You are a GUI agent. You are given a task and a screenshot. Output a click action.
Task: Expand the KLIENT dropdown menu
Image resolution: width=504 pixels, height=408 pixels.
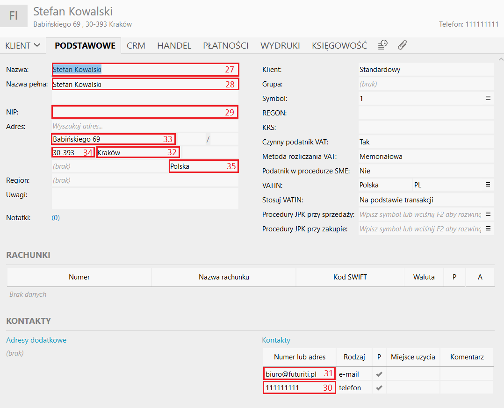point(22,46)
